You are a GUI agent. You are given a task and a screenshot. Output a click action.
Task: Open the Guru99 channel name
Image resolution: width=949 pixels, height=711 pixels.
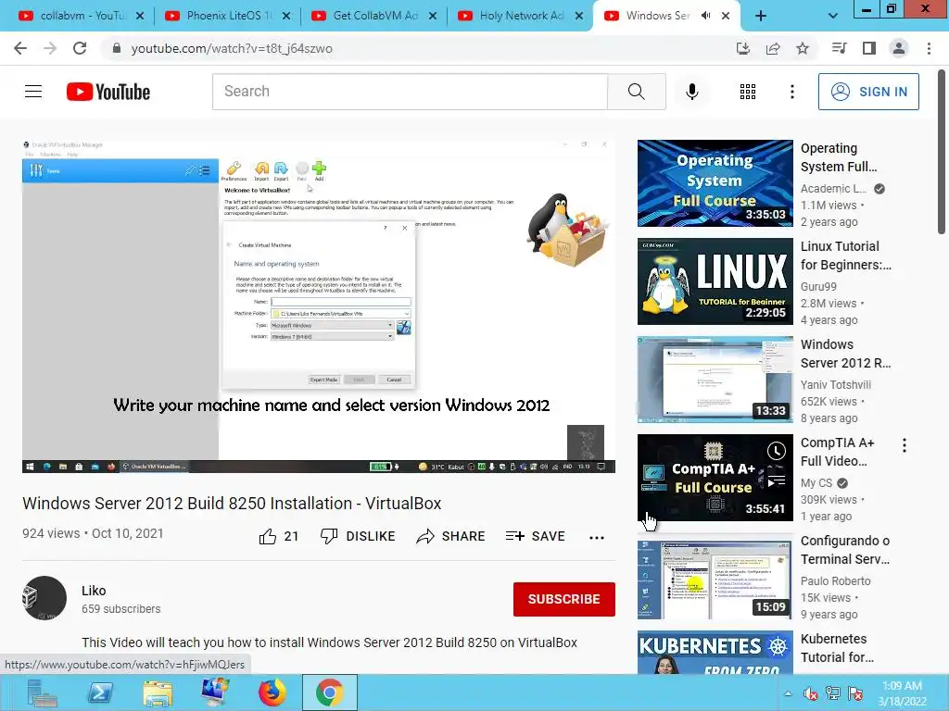point(818,287)
